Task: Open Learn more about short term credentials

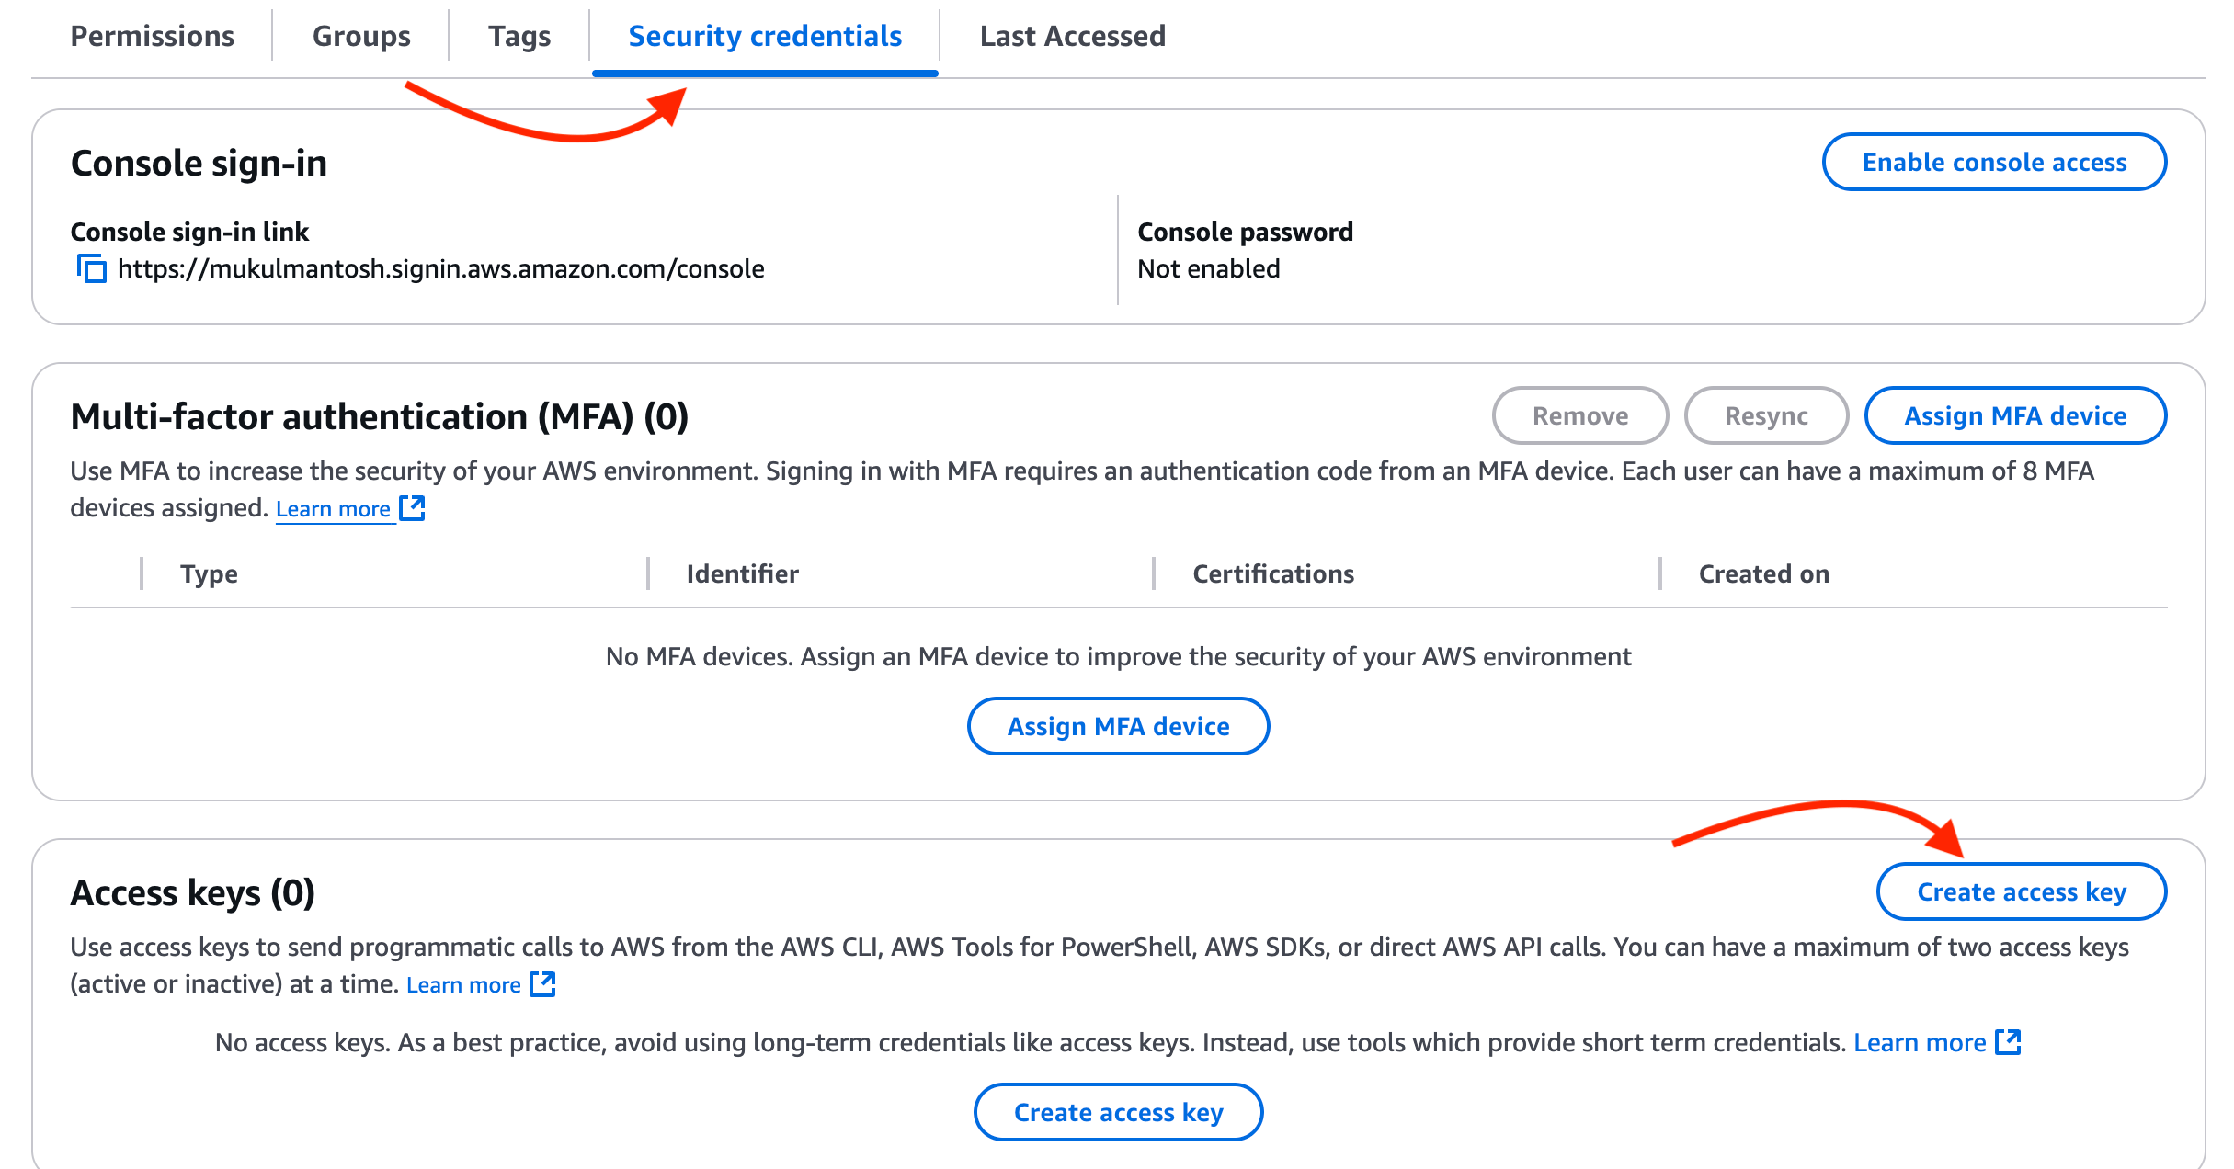Action: click(x=1920, y=1043)
